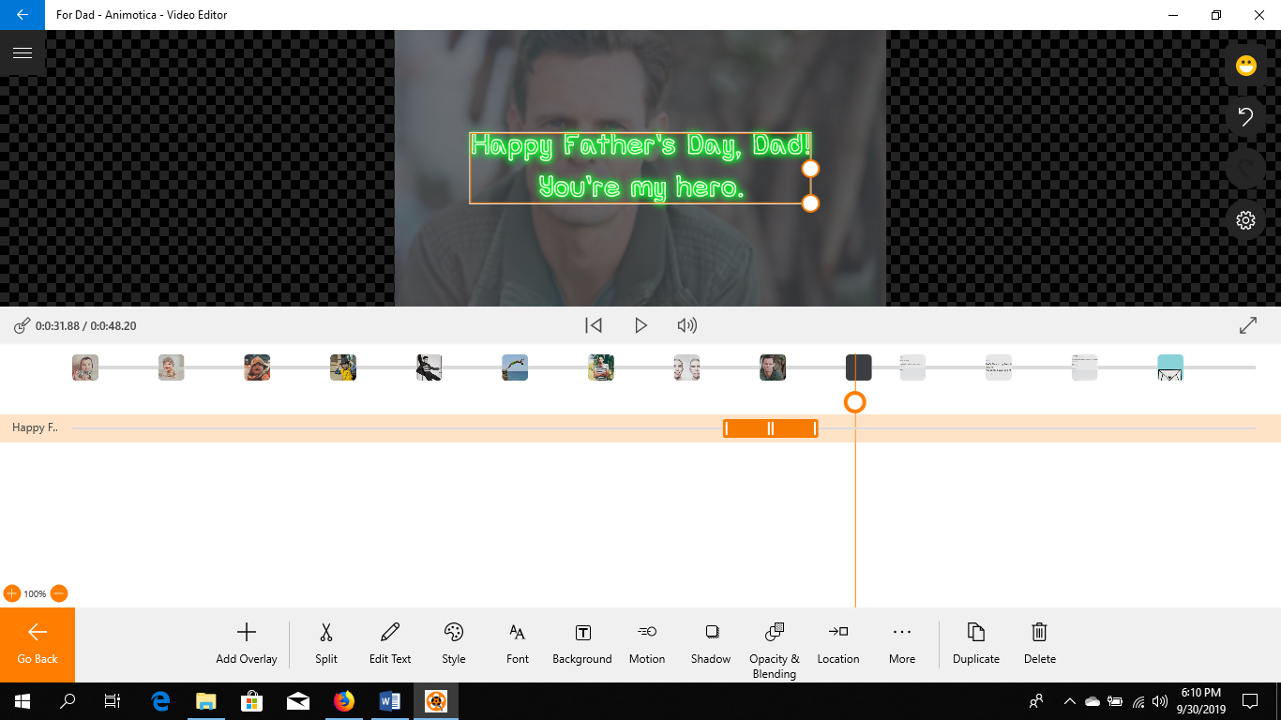Select the first baby photo thumbnail

click(x=85, y=367)
